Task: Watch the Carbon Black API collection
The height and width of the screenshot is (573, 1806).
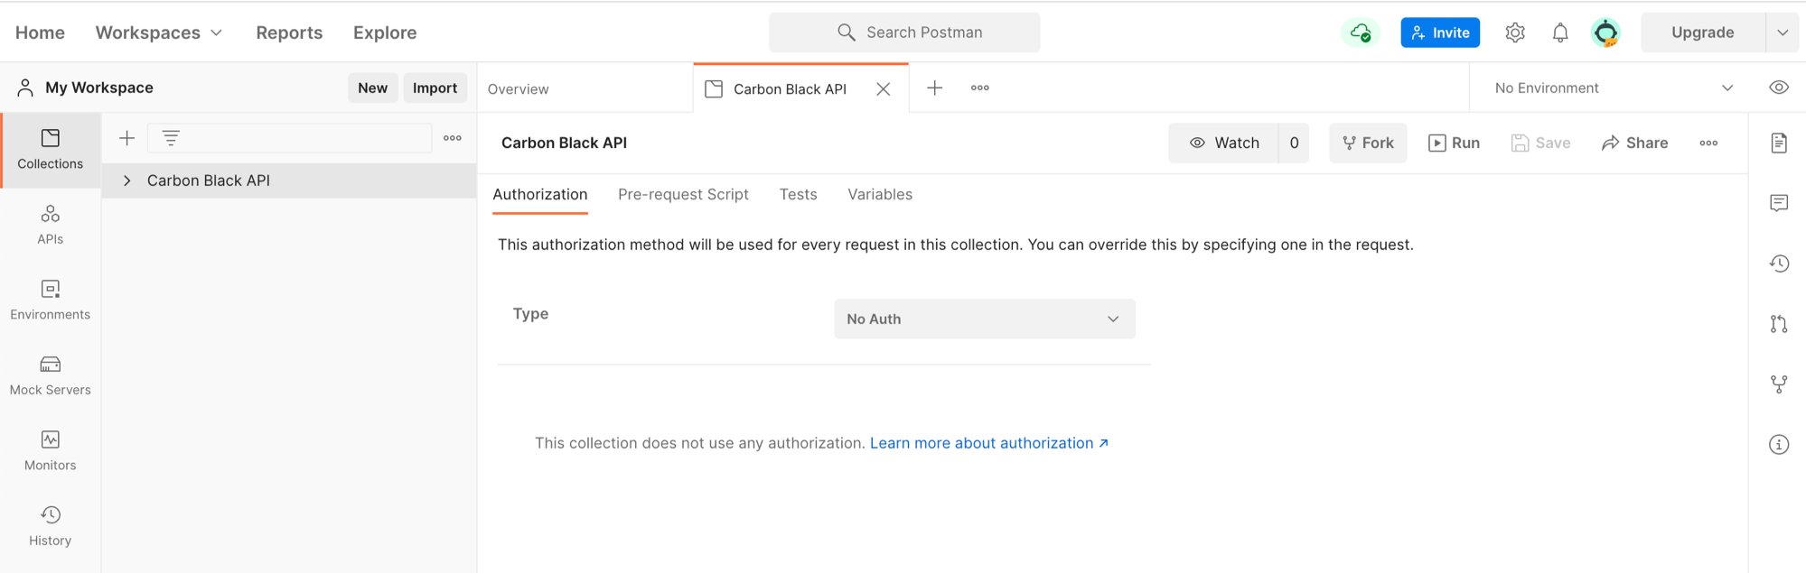Action: [1224, 143]
